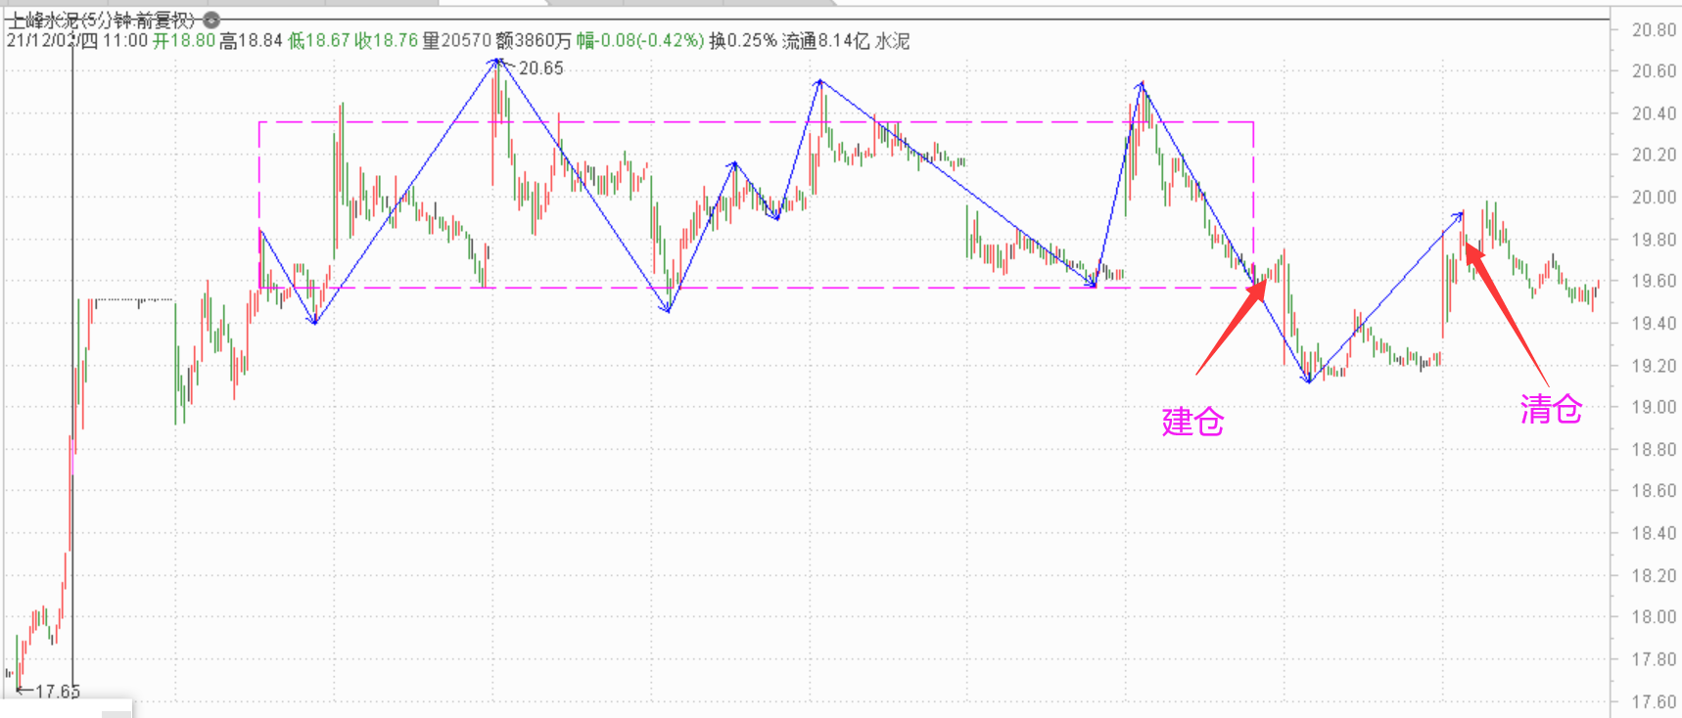Click the turnover 额3860万 value
This screenshot has width=1682, height=718.
534,41
